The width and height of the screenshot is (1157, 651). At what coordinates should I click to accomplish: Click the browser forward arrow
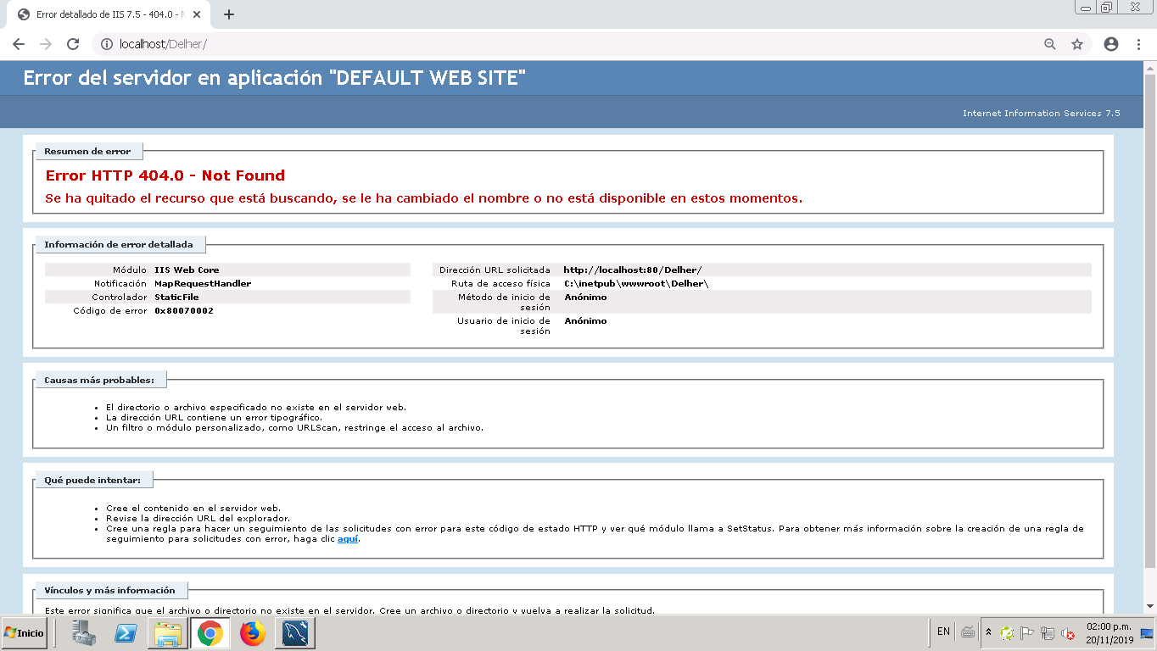[x=46, y=44]
